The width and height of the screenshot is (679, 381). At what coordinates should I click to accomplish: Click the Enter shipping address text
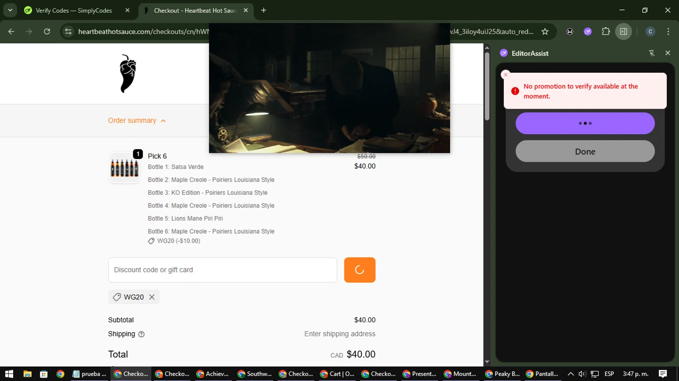(x=339, y=334)
